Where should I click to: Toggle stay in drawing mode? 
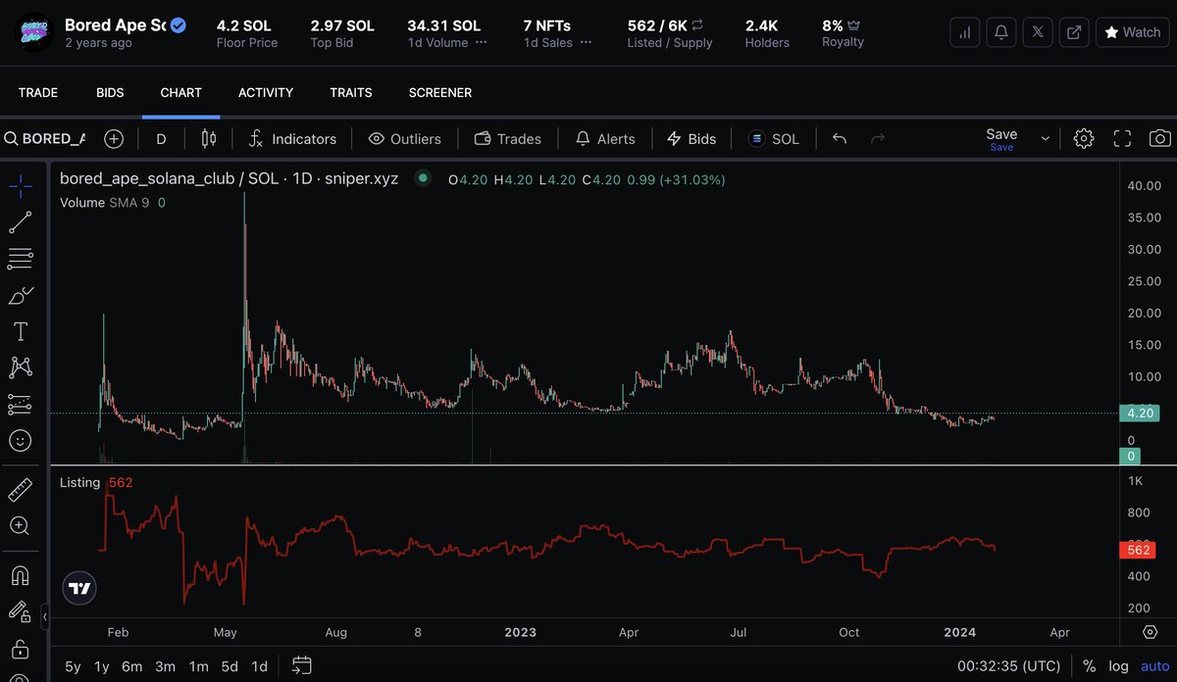(x=20, y=612)
